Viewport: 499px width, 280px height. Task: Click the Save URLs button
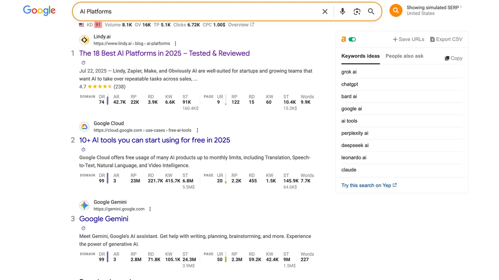click(409, 39)
